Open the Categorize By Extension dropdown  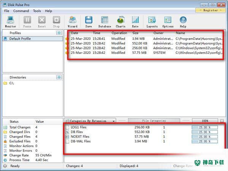pyautogui.click(x=90, y=121)
